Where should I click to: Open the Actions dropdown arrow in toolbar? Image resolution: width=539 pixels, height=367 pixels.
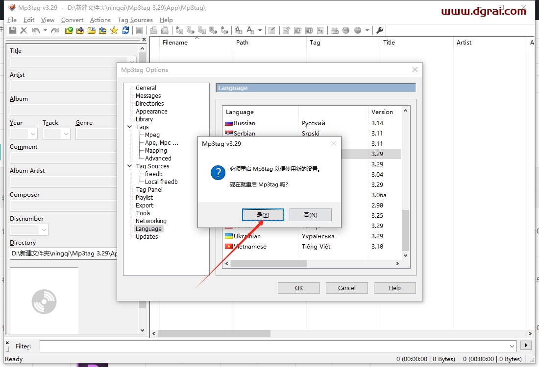pos(260,30)
